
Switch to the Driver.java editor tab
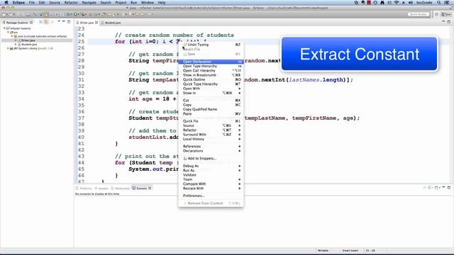[87, 23]
